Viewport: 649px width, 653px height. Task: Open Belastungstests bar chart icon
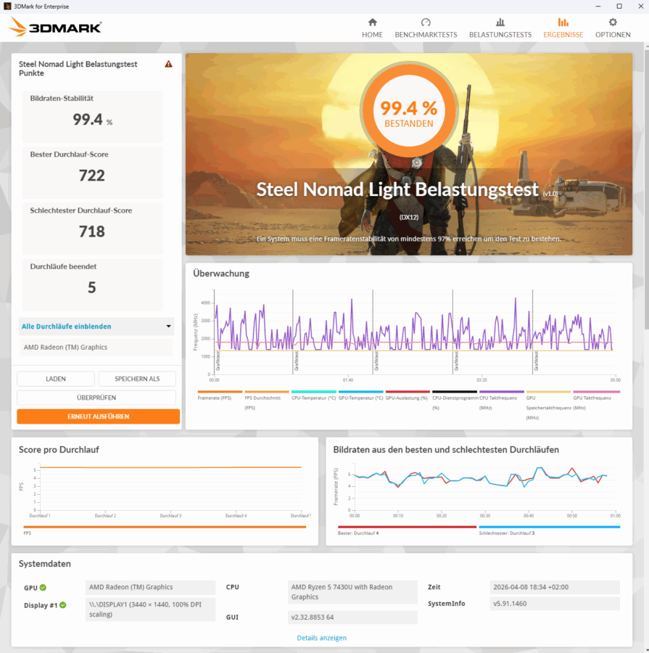coord(500,22)
